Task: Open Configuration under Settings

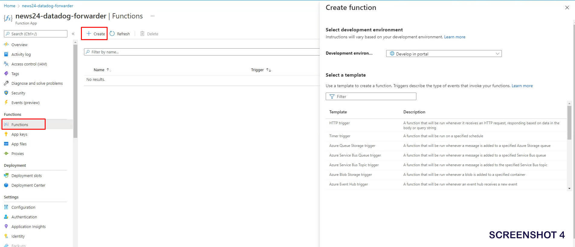Action: click(x=23, y=207)
